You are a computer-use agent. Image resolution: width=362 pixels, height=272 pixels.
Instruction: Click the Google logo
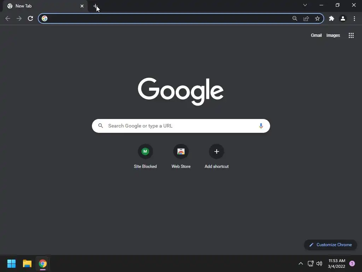[181, 91]
